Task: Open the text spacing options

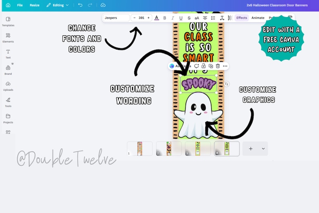Action: click(x=222, y=18)
